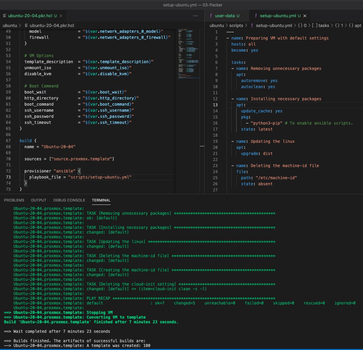Click the failed=0 value in recap
This screenshot has width=363, height=350.
[x=254, y=303]
